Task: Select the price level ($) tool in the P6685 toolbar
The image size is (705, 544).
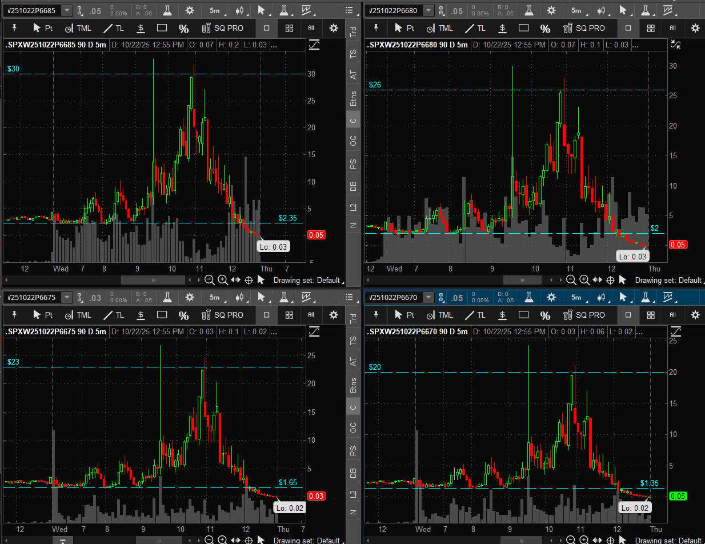Action: click(141, 28)
